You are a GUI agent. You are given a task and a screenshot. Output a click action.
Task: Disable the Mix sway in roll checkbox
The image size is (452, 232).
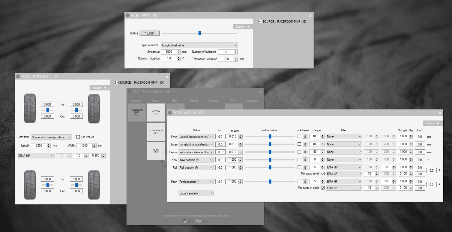323,174
